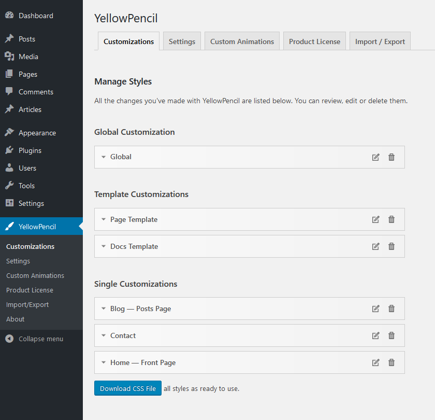435x420 pixels.
Task: Open the About submenu link
Action: (x=15, y=319)
